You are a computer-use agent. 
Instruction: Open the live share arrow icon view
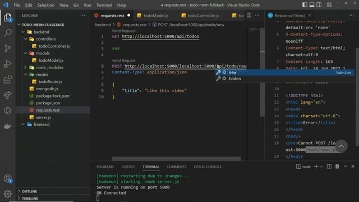8,95
